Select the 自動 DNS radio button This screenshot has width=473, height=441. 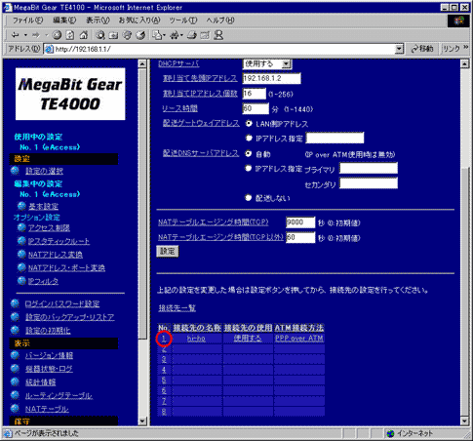pyautogui.click(x=249, y=153)
